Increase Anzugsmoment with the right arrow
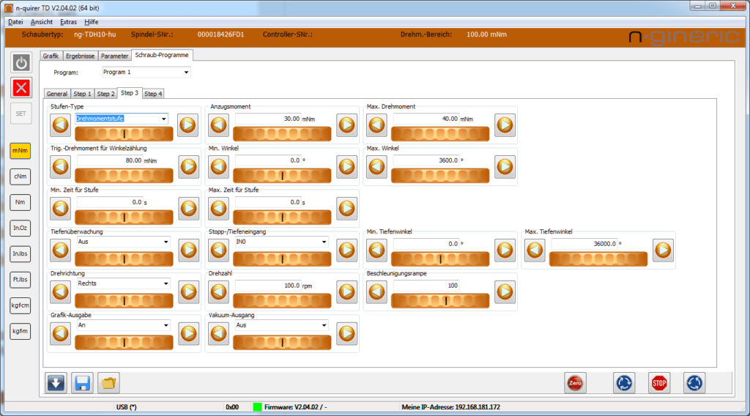 (x=347, y=125)
